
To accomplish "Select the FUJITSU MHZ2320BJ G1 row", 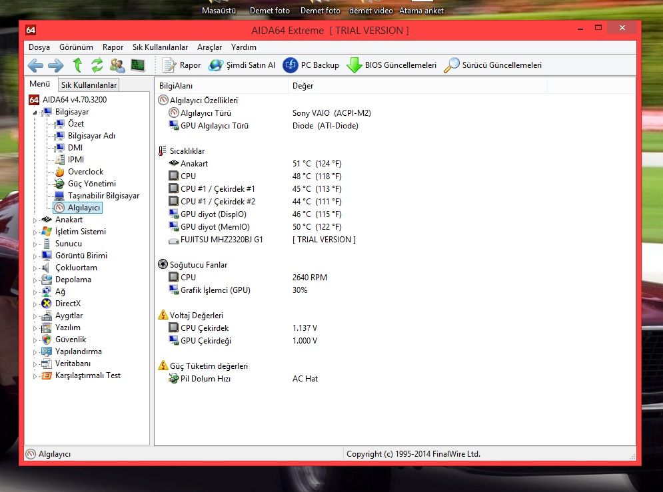I will click(395, 240).
